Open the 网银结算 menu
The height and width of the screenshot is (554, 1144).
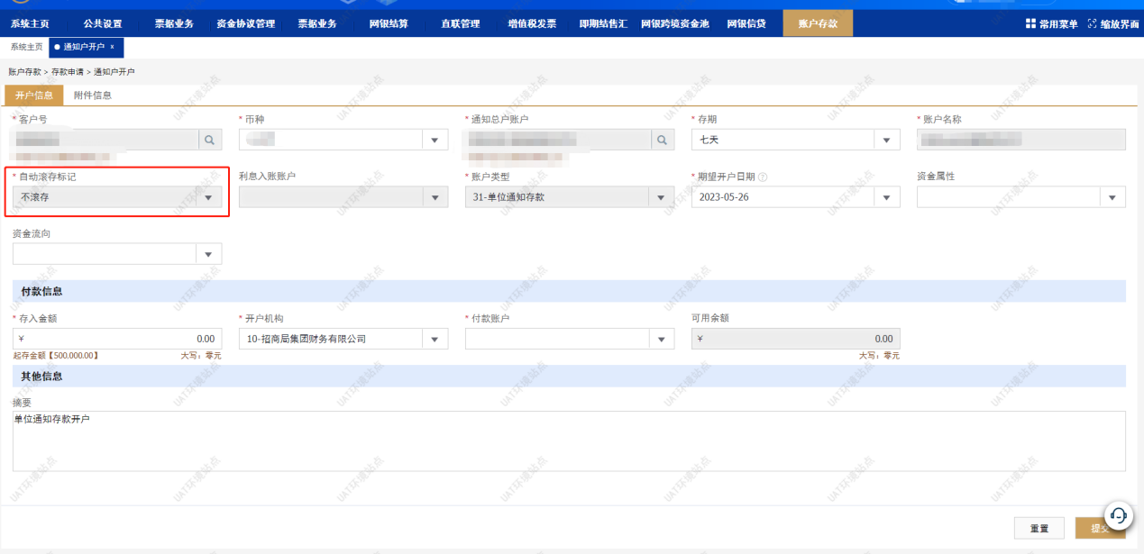389,24
